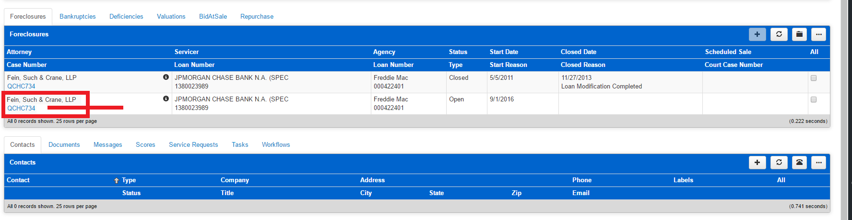
Task: Check the checkbox for the Open foreclosure row
Action: (814, 99)
